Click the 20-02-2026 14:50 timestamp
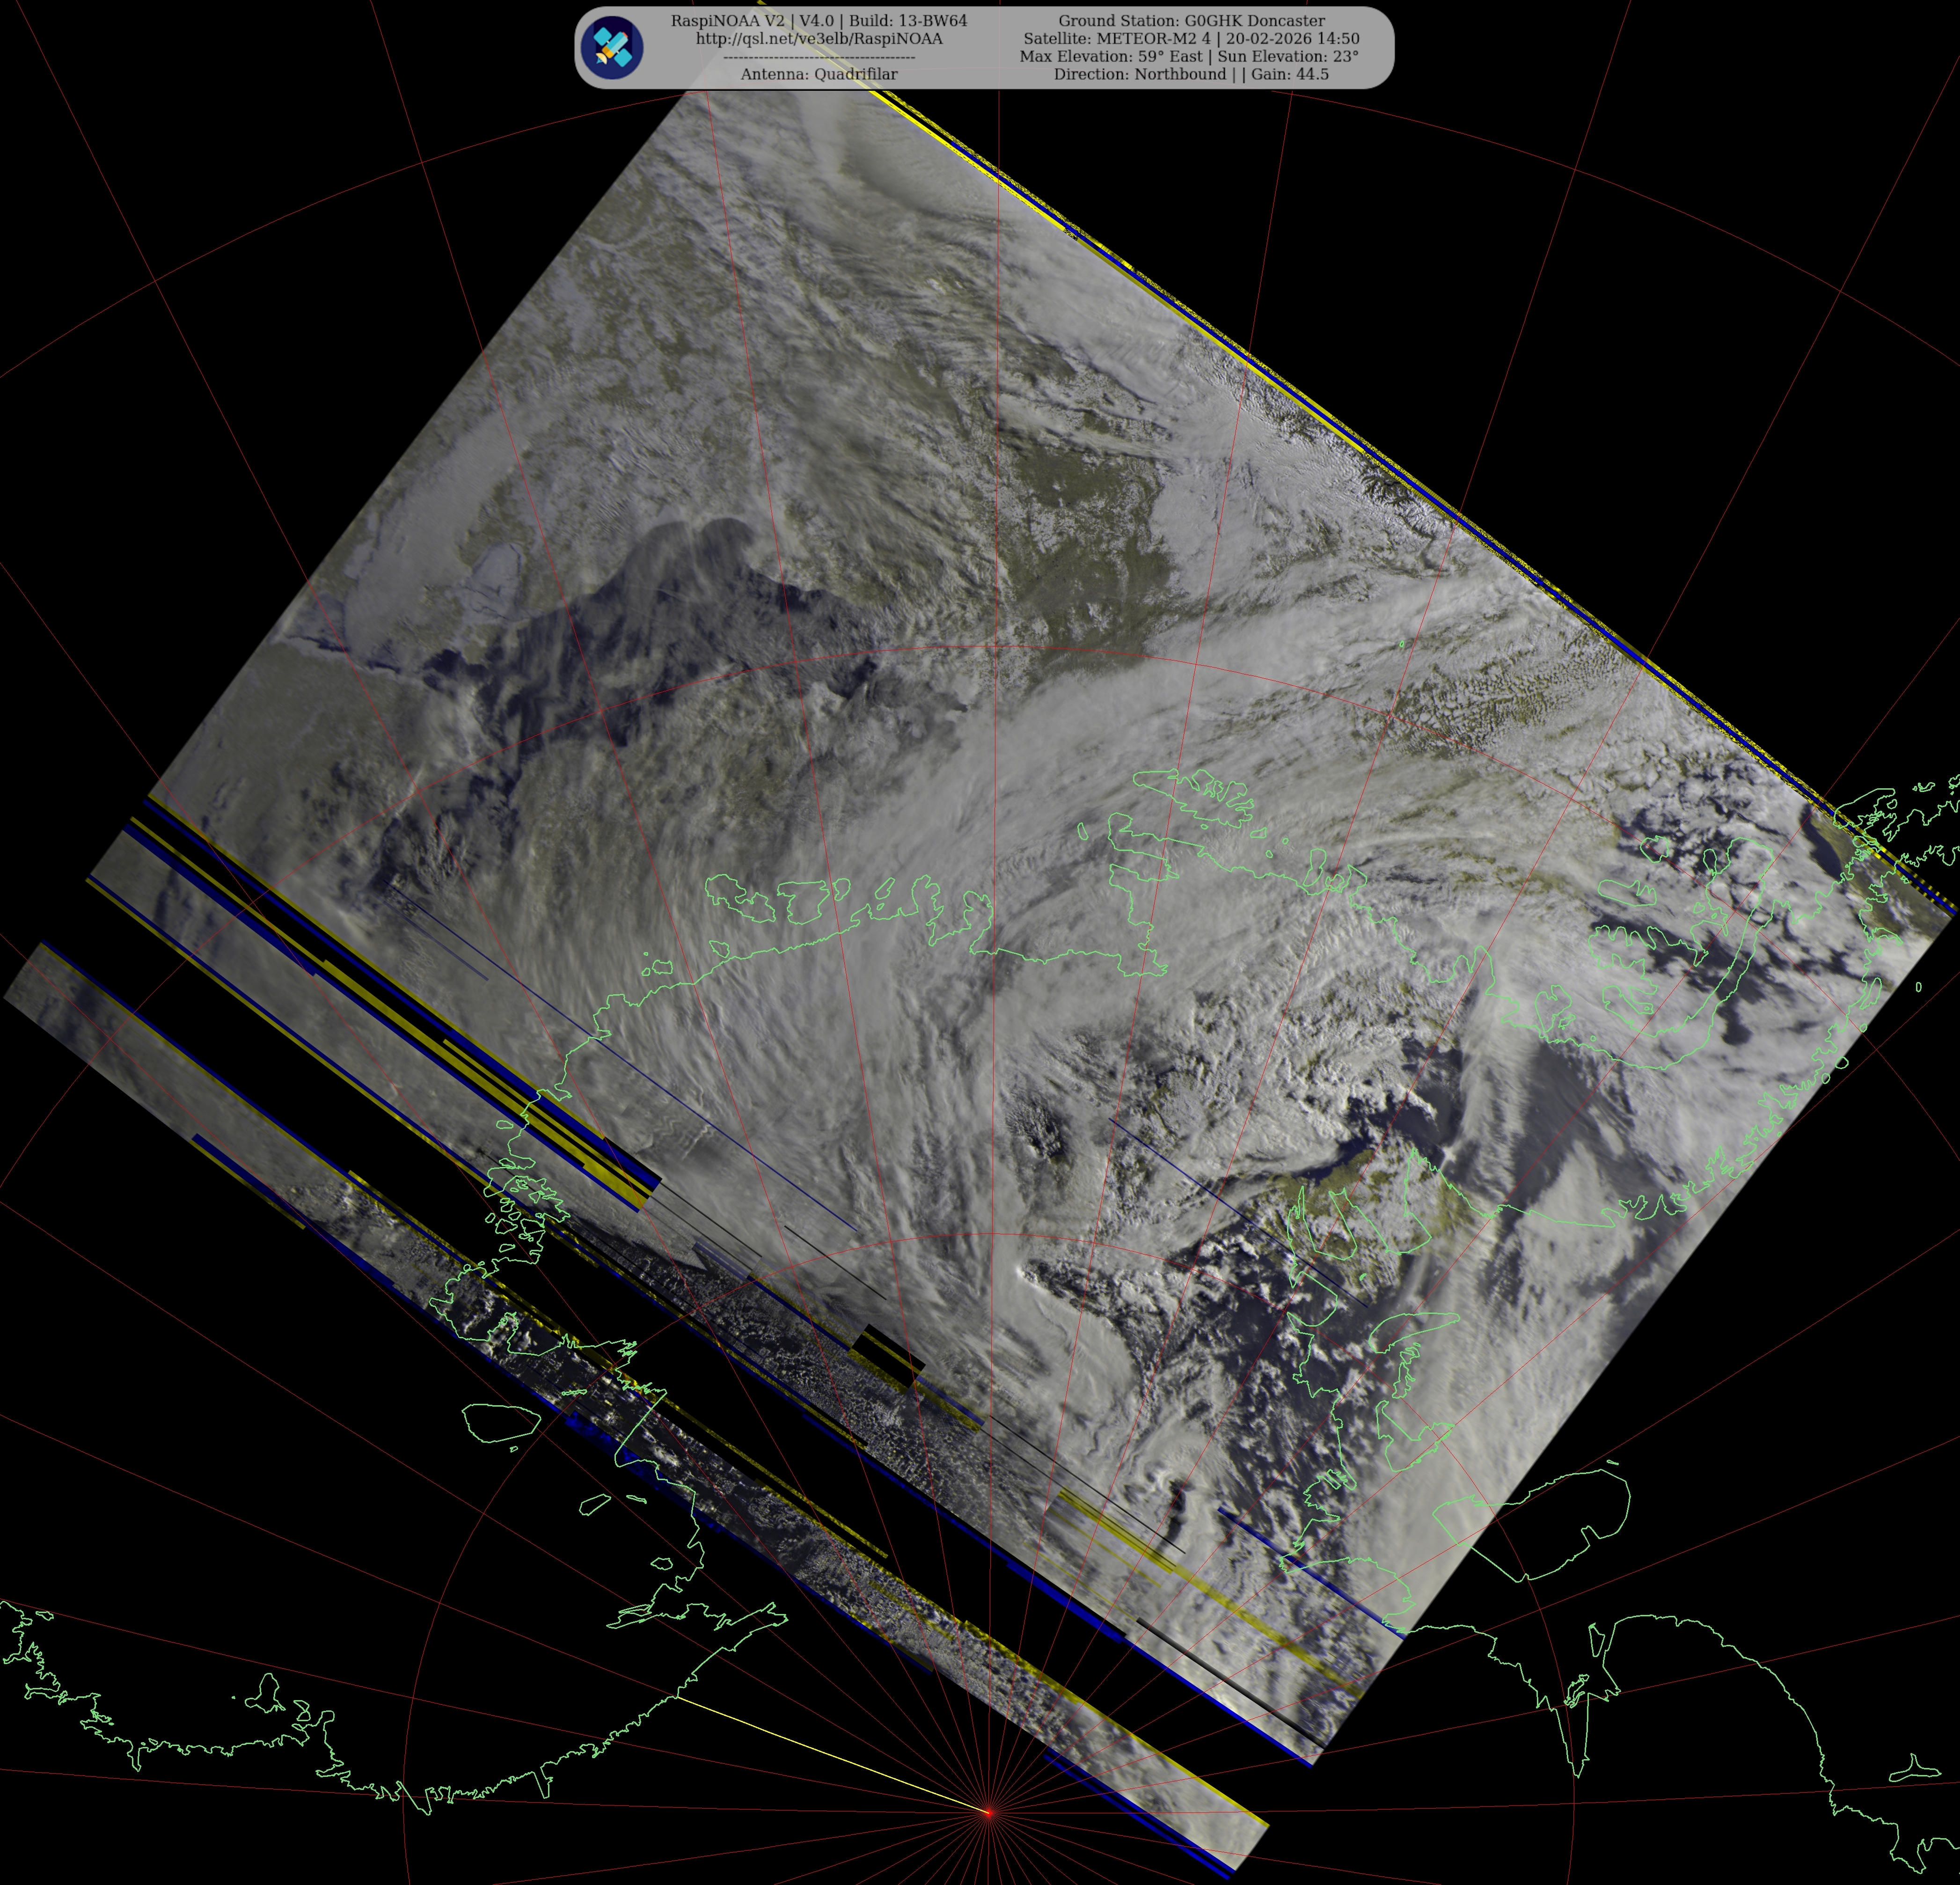1960x1885 pixels. pos(1292,39)
